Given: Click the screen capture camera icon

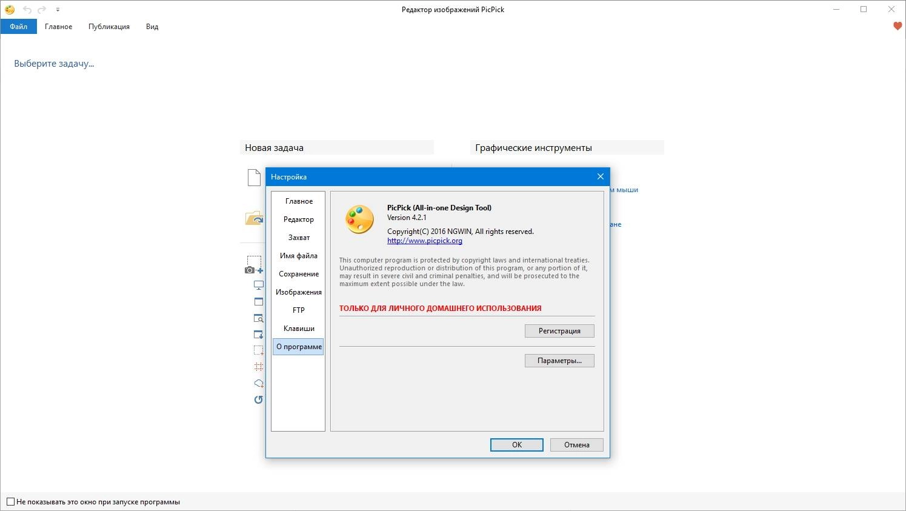Looking at the screenshot, I should pos(254,265).
